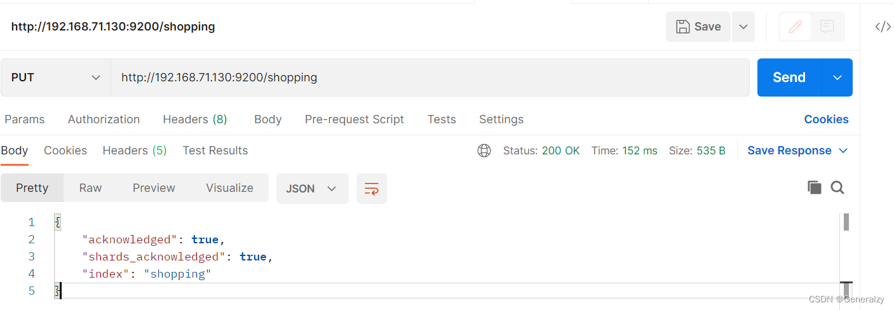894x310 pixels.
Task: Click the globe network icon
Action: coord(484,151)
